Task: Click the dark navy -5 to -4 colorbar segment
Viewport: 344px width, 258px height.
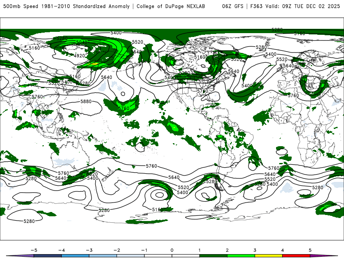Action: click(48, 256)
